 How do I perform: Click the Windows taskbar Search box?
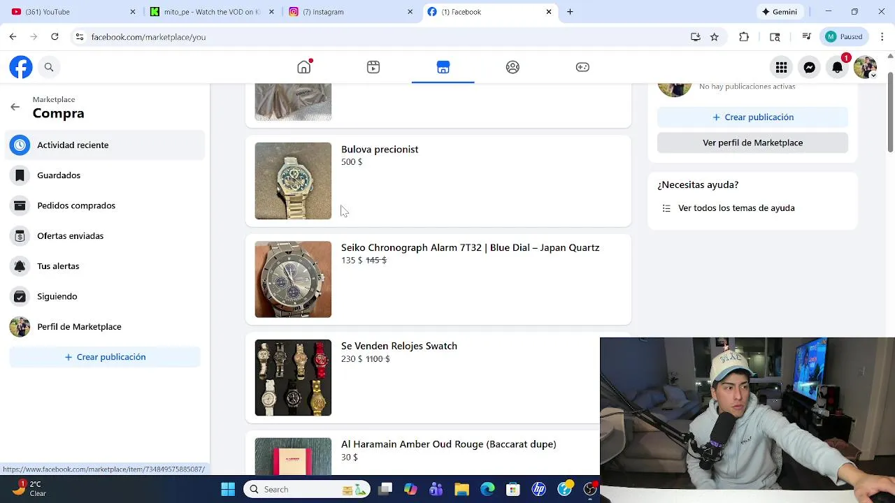pos(307,489)
